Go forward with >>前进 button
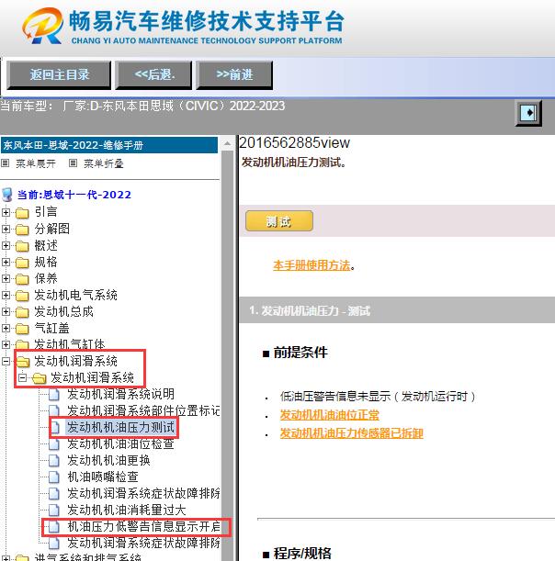This screenshot has width=555, height=561. (x=234, y=75)
